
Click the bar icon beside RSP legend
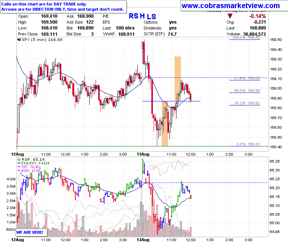pyautogui.click(x=19, y=159)
